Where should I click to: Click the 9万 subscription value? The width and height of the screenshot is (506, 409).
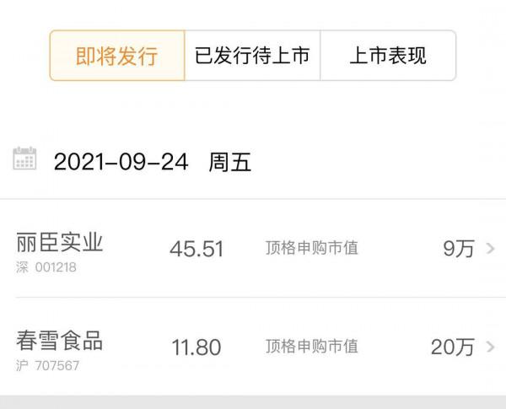point(459,249)
